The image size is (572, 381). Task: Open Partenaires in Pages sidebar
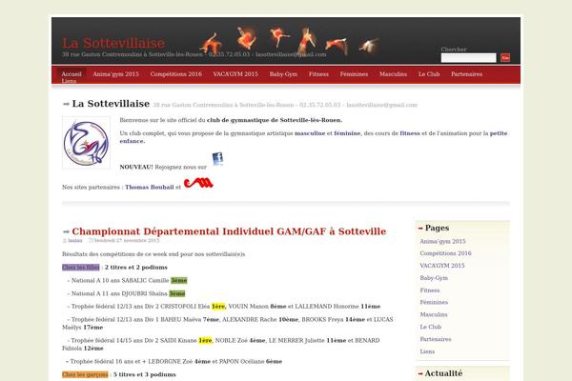click(436, 339)
